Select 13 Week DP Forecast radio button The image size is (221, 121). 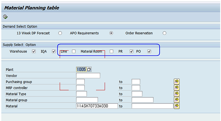pyautogui.click(x=60, y=33)
